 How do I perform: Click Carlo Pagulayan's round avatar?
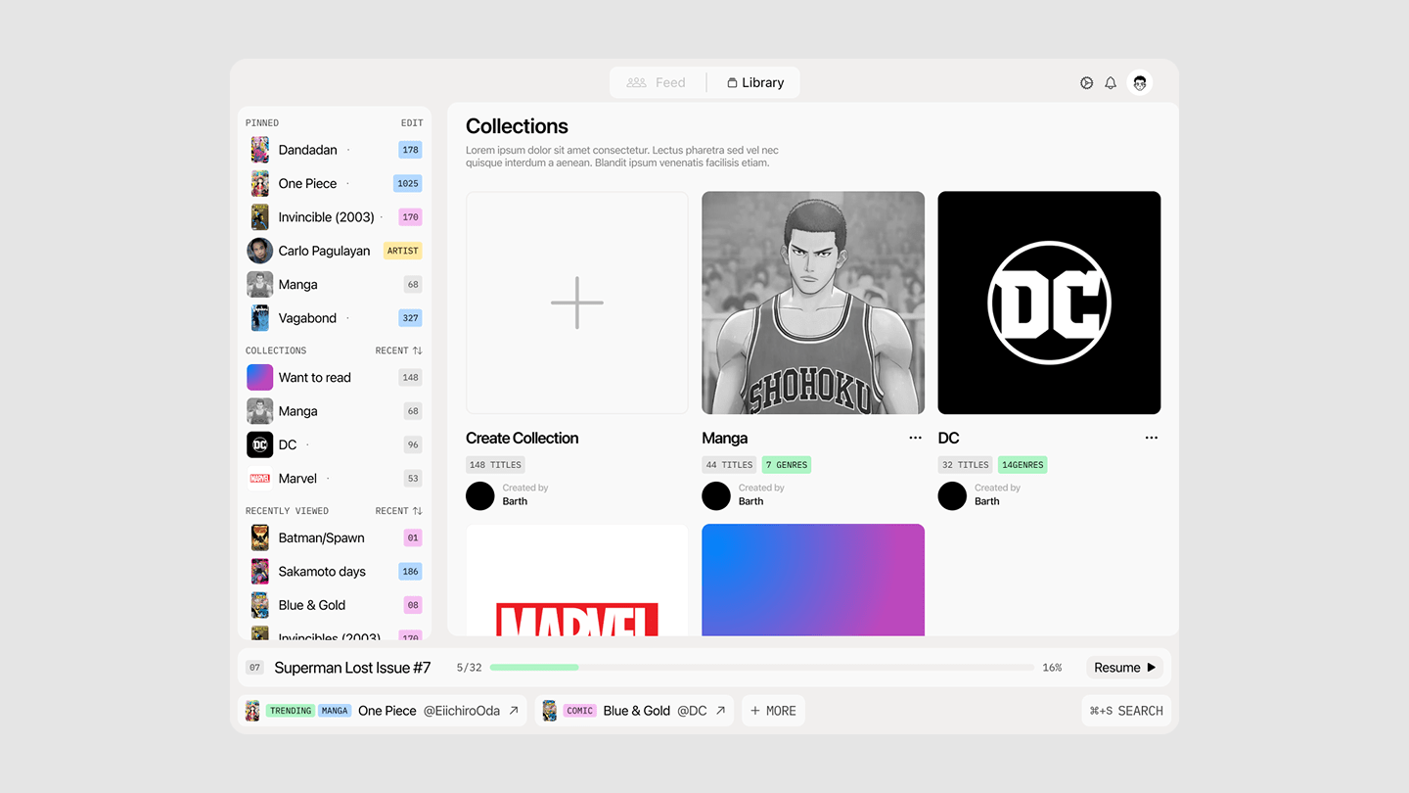coord(259,251)
